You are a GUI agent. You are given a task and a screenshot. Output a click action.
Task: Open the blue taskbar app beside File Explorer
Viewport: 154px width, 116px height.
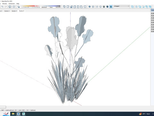[x=18, y=114]
